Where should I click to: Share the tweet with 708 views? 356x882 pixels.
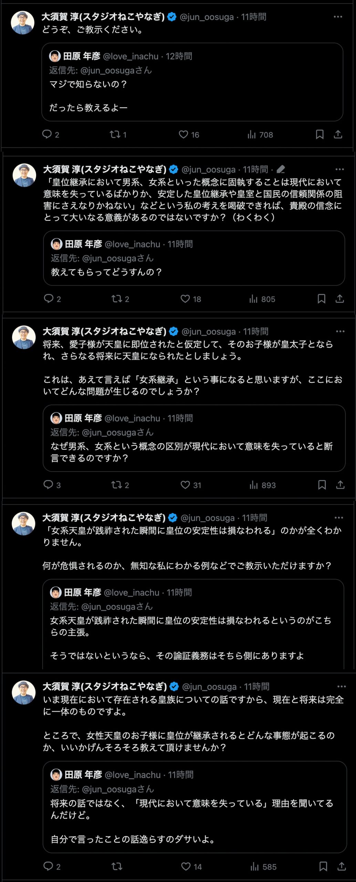pyautogui.click(x=338, y=135)
